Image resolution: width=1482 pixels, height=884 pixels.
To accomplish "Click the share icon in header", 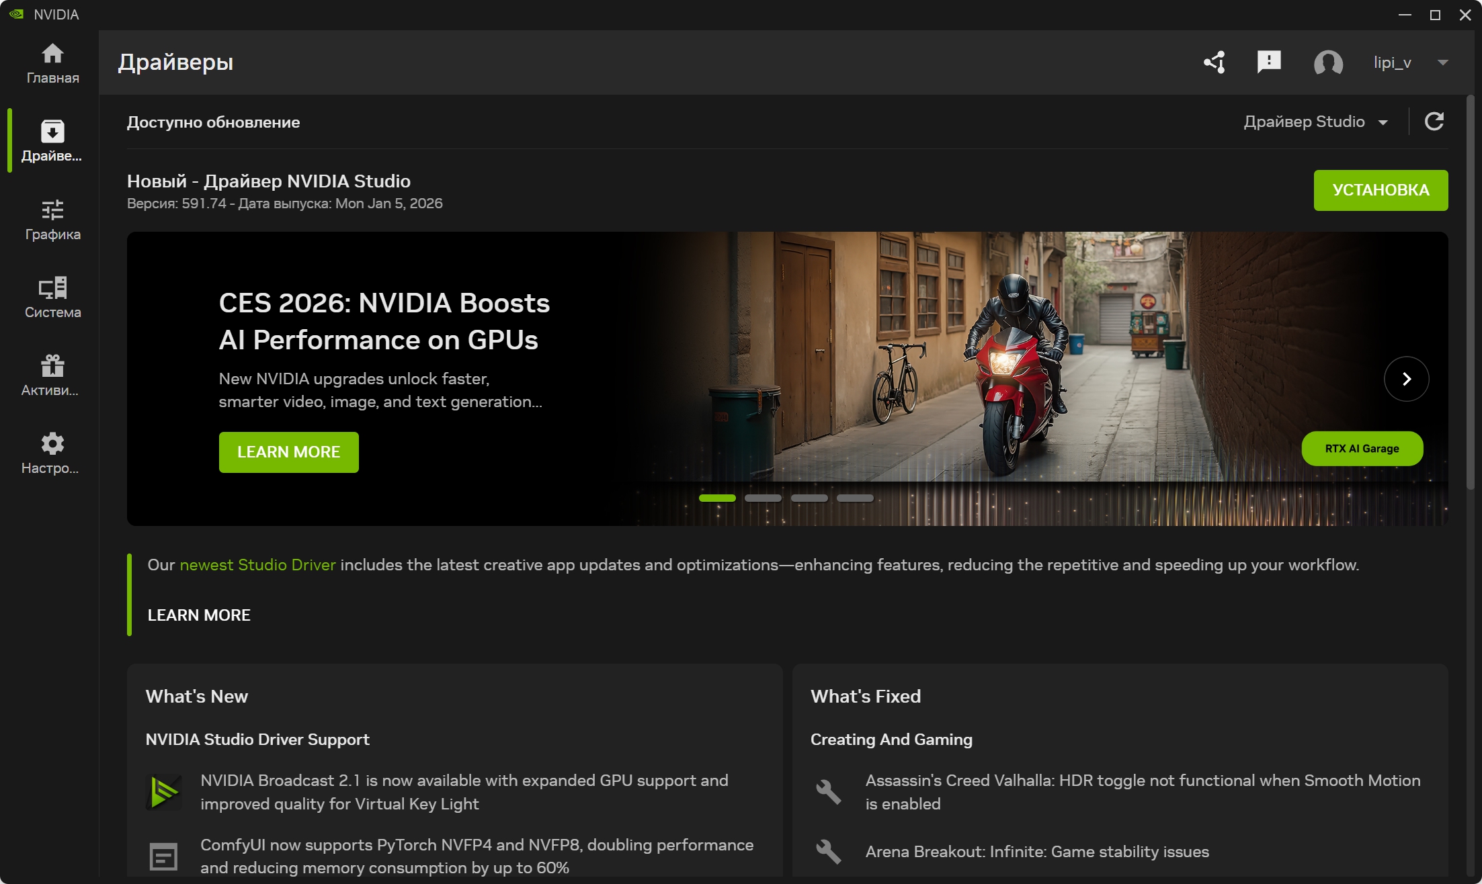I will 1215,62.
